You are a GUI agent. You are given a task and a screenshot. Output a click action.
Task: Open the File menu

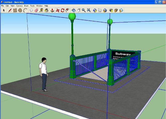pos(2,6)
